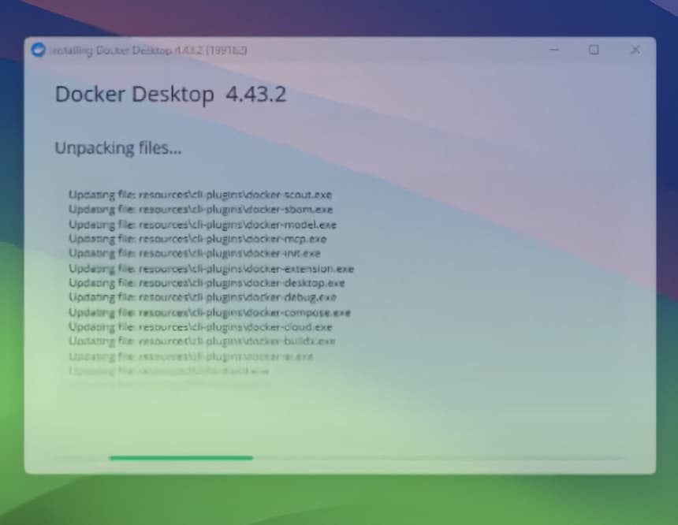Select the docker-debug.exe log line
Image resolution: width=678 pixels, height=525 pixels.
pos(203,297)
